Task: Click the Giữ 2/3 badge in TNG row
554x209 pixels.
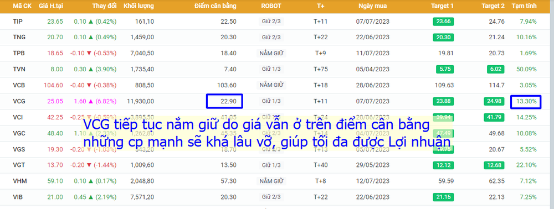Action: coord(271,37)
